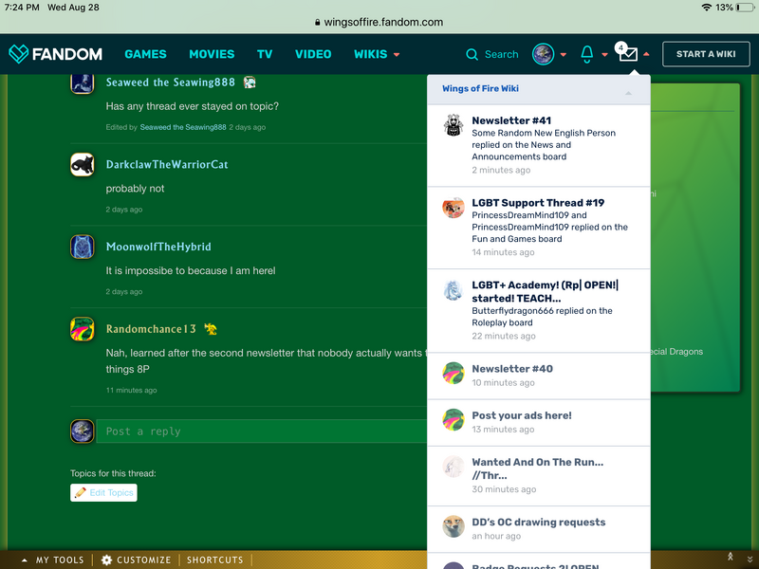Select the TV navigation item
The height and width of the screenshot is (569, 759).
(x=265, y=54)
